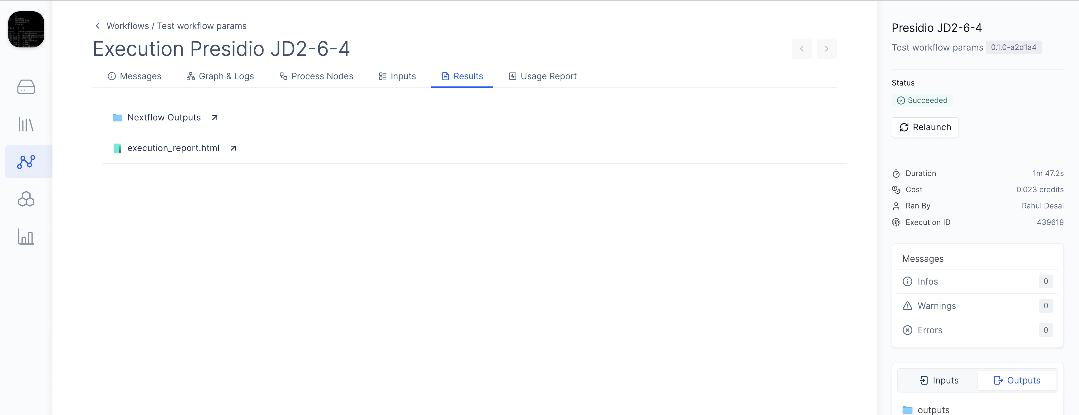
Task: Select the Results tab
Action: coord(462,76)
